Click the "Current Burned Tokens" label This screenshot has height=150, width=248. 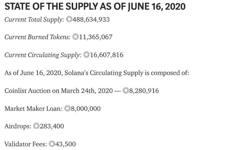coord(38,37)
